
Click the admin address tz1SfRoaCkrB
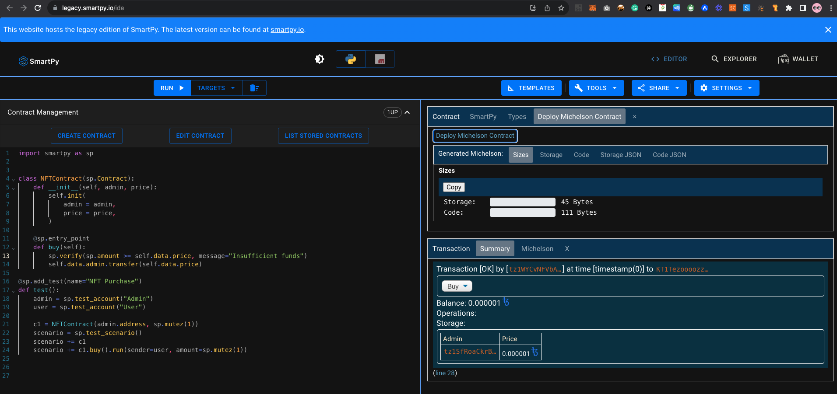point(470,352)
